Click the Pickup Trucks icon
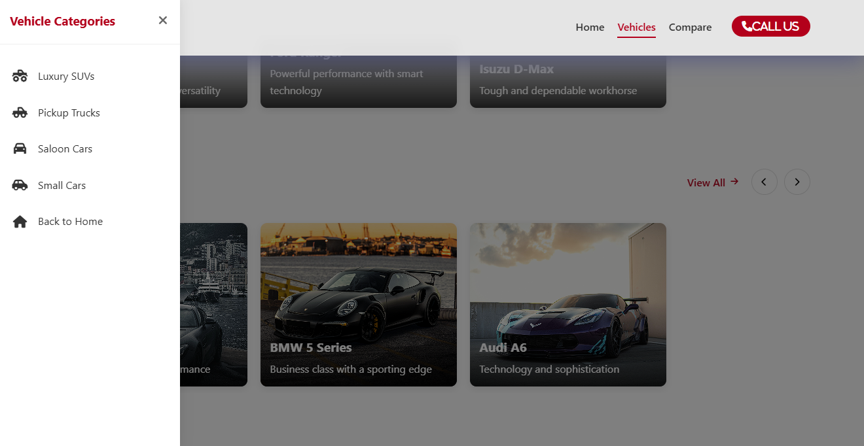864x446 pixels. point(20,112)
